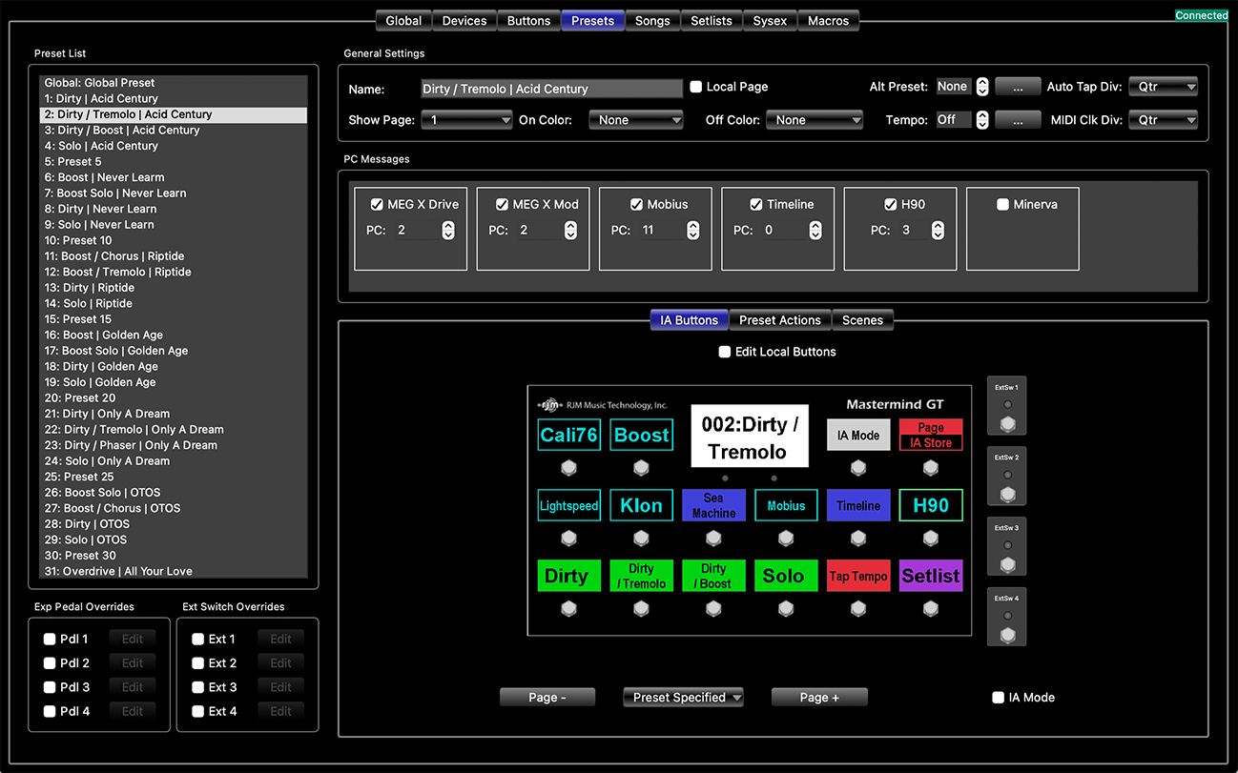The width and height of the screenshot is (1238, 773).
Task: Open the Macros tab
Action: (x=828, y=21)
